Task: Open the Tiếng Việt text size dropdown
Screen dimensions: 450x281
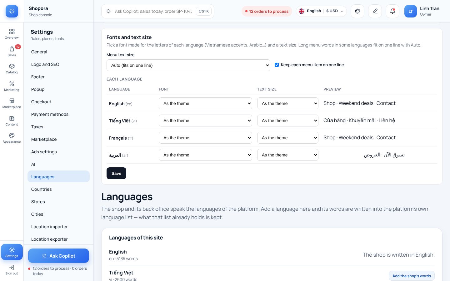Action: pyautogui.click(x=288, y=121)
